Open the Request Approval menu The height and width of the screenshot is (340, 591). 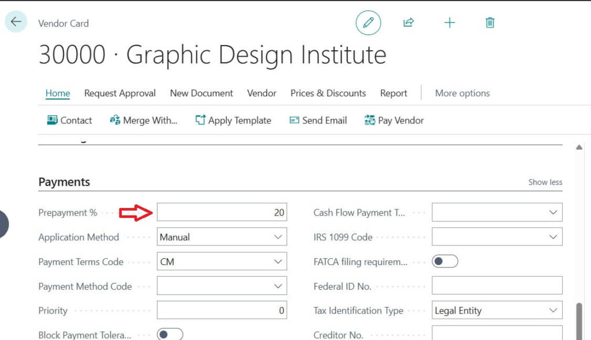coord(120,93)
